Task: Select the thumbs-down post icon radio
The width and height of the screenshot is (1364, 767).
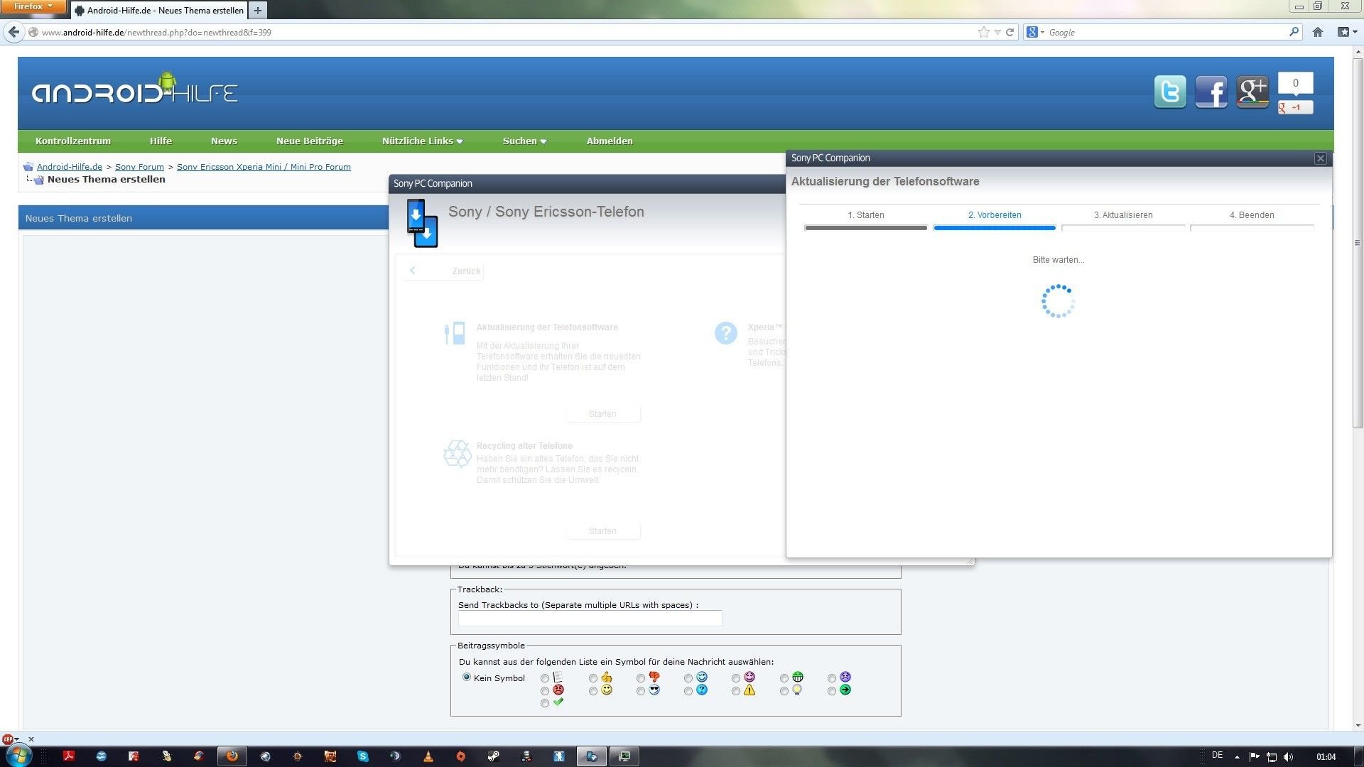Action: 641,678
